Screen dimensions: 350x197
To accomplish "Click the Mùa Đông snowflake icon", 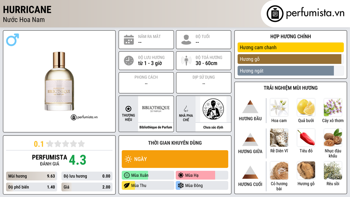I will click(181, 185).
